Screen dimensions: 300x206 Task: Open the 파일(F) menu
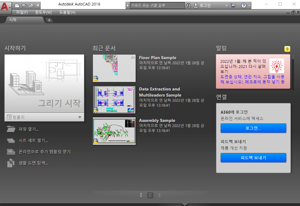[22, 12]
